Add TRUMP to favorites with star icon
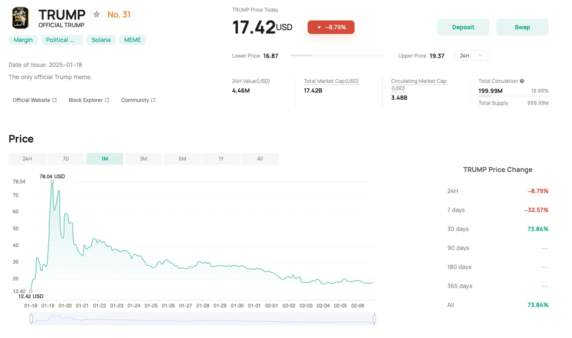Image resolution: width=572 pixels, height=338 pixels. [96, 14]
